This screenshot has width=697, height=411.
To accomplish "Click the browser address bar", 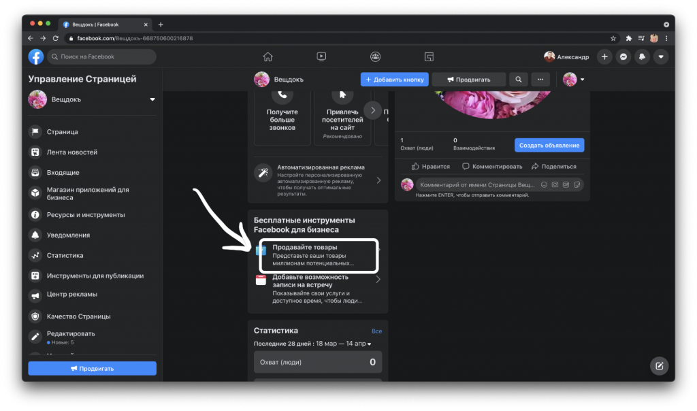I will tap(342, 38).
